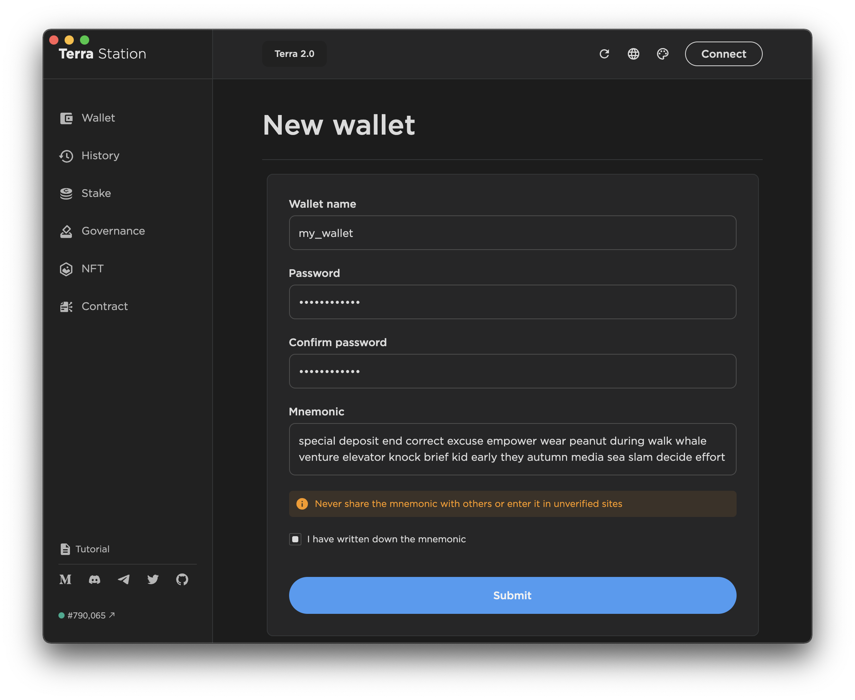Navigate to the Stake page
Viewport: 855px width, 700px height.
click(x=96, y=193)
